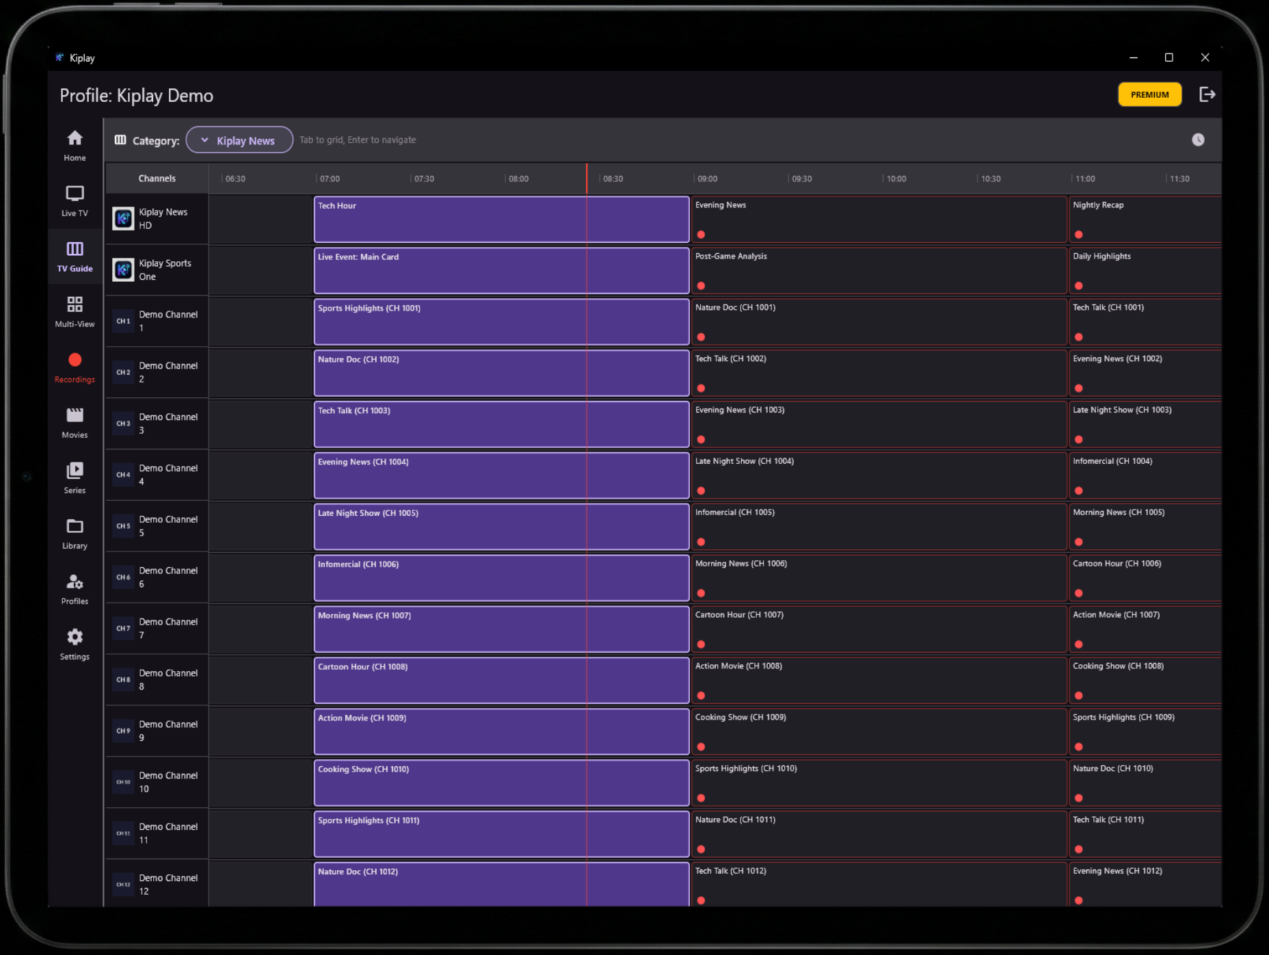Select Kiplay Sports One channel row
The height and width of the screenshot is (955, 1269).
[x=157, y=270]
